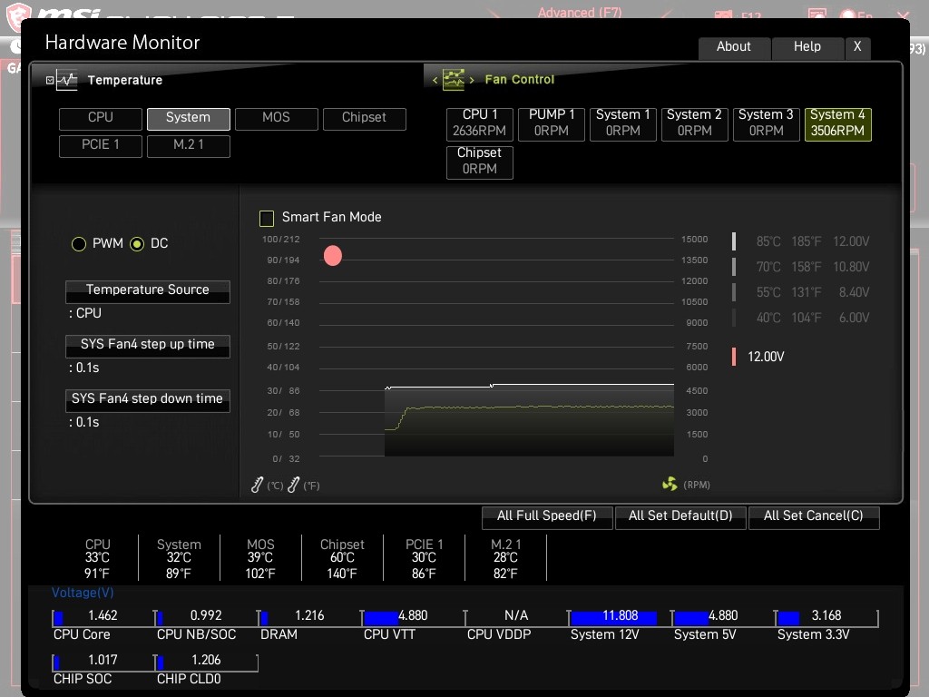Click the Fahrenheit thermometer icon
The width and height of the screenshot is (929, 697).
pyautogui.click(x=293, y=486)
